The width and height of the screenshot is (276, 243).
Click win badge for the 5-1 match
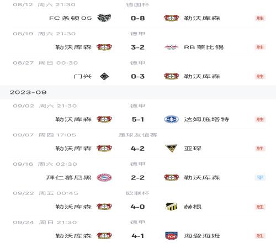(260, 119)
